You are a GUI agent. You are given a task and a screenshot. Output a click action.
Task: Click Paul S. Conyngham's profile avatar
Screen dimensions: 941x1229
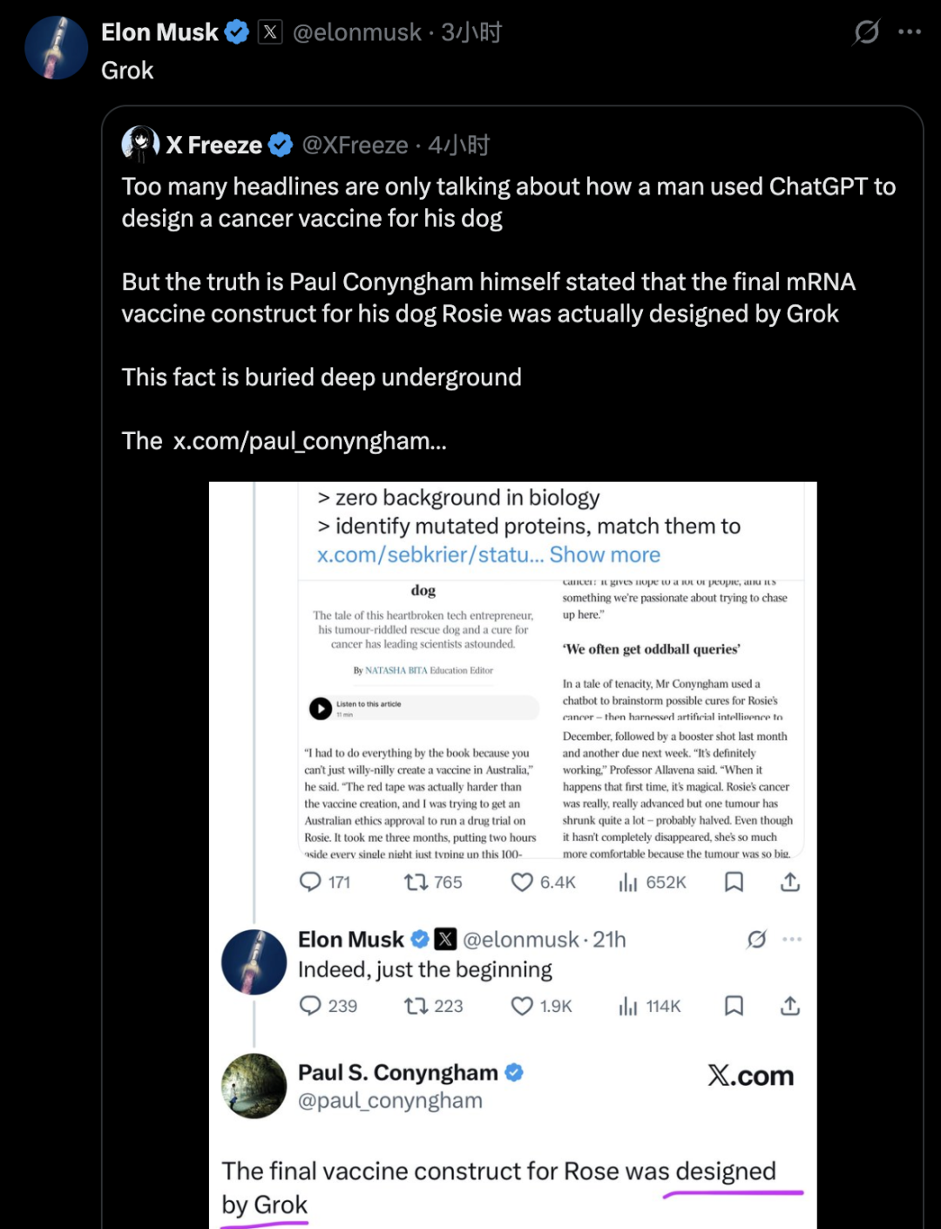pos(254,1086)
